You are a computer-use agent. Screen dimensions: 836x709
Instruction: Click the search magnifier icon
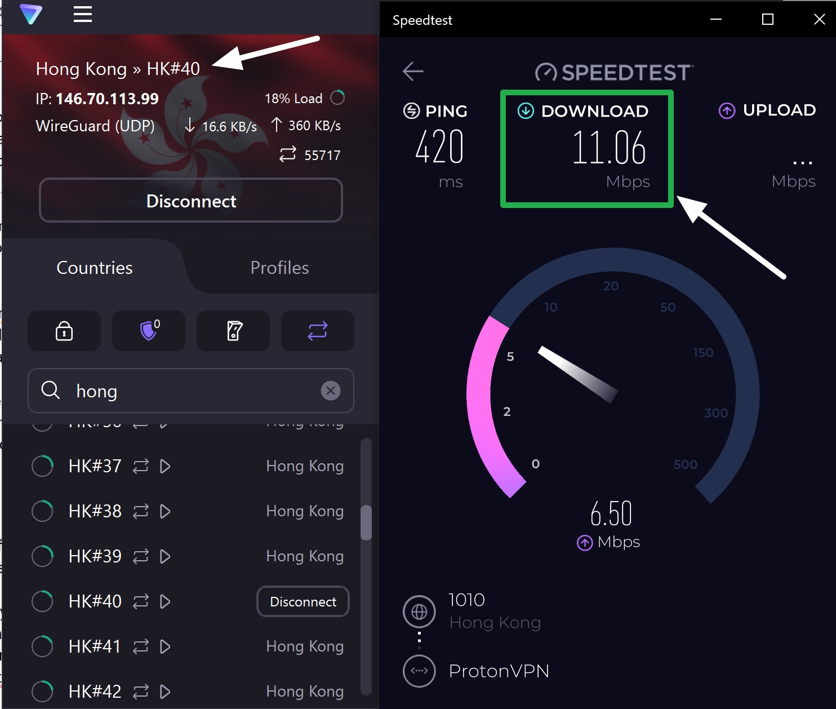click(51, 389)
